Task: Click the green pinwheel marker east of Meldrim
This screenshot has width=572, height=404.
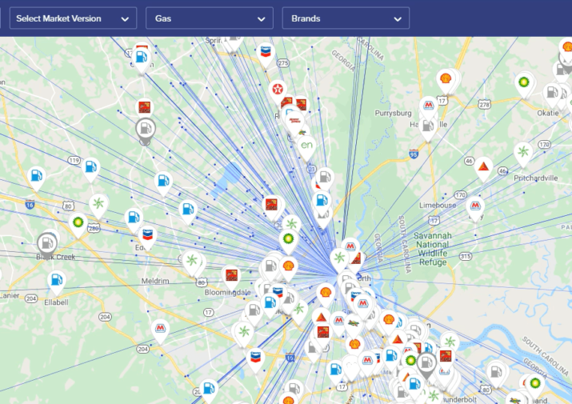Action: 191,262
